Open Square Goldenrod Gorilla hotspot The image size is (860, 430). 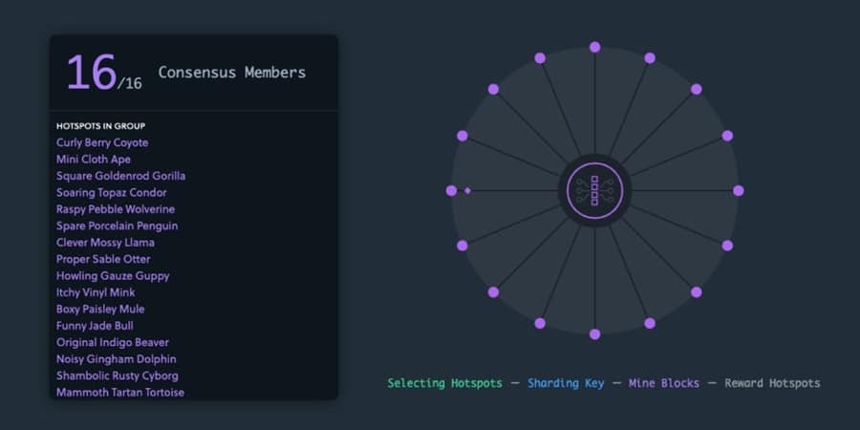point(120,176)
